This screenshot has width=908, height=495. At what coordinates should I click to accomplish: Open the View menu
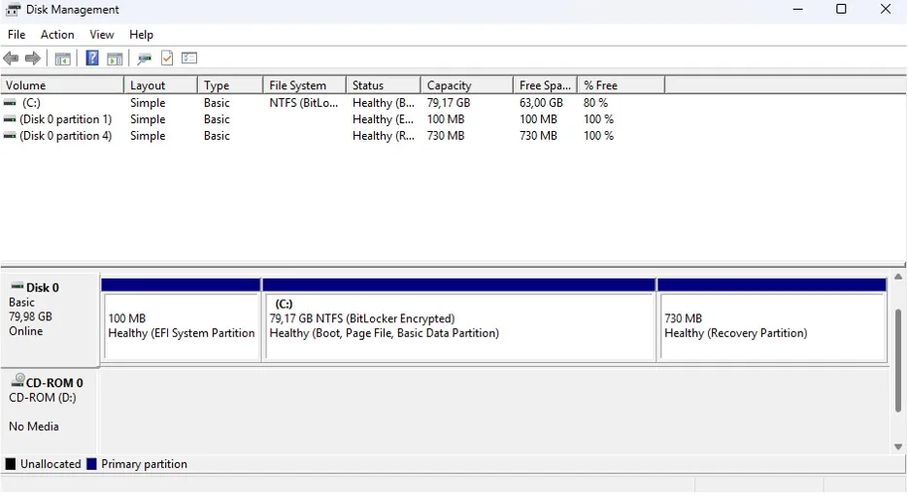click(102, 34)
